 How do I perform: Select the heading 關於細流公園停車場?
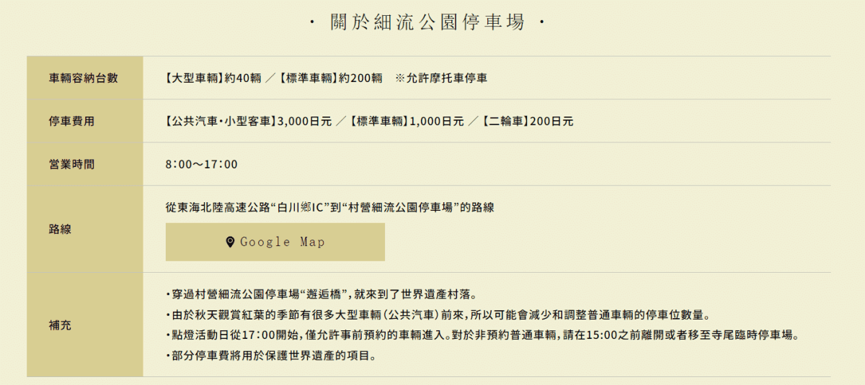(x=427, y=23)
